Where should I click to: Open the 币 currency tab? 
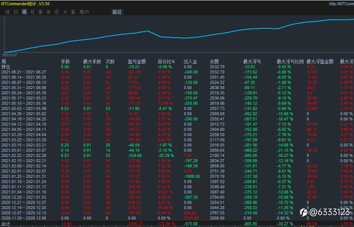pyautogui.click(x=57, y=12)
